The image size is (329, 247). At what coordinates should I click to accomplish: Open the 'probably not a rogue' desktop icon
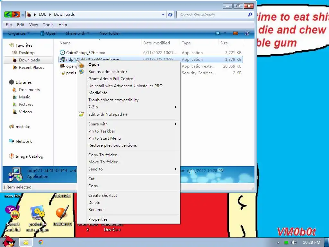(x=37, y=212)
